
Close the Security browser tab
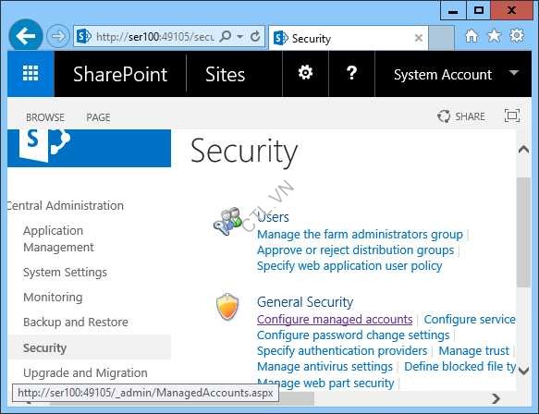(418, 38)
